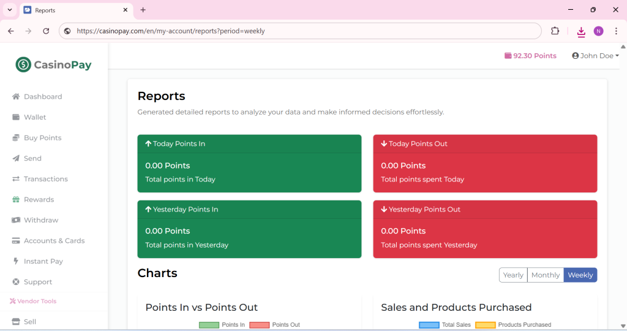The width and height of the screenshot is (627, 331).
Task: Click the Support lifebuoy icon
Action: click(16, 282)
